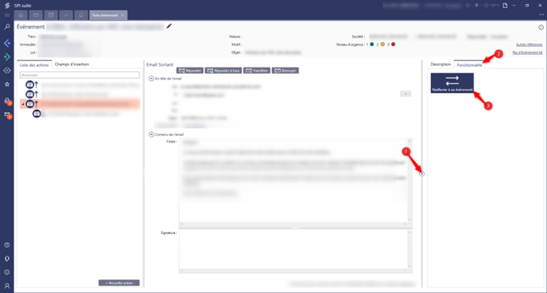Image resolution: width=547 pixels, height=293 pixels.
Task: Click the Répondre à tous button
Action: click(223, 71)
